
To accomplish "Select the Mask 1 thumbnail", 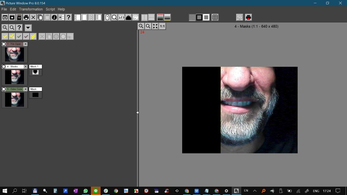I will [x=36, y=72].
